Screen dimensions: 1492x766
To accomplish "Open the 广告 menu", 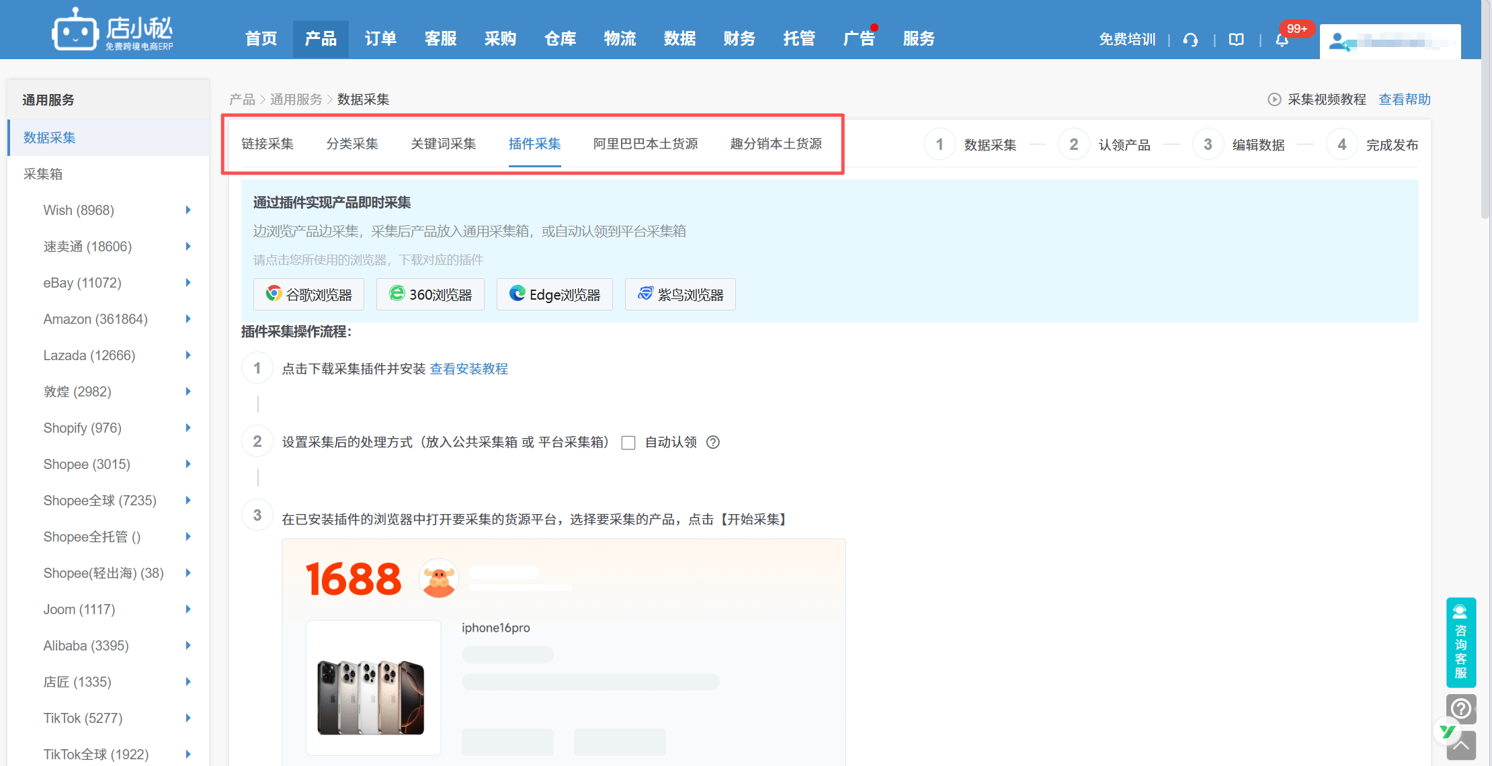I will (859, 39).
